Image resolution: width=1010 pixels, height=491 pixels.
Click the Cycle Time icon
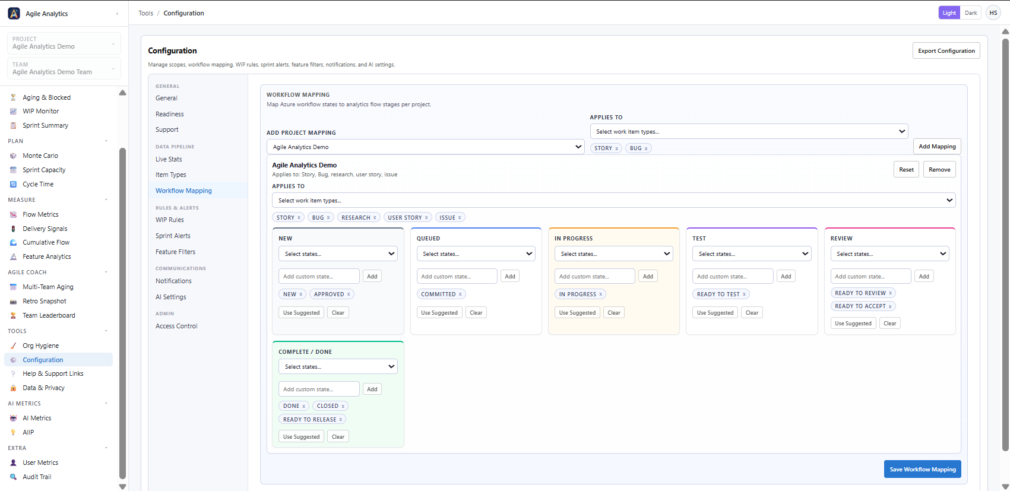pos(13,184)
